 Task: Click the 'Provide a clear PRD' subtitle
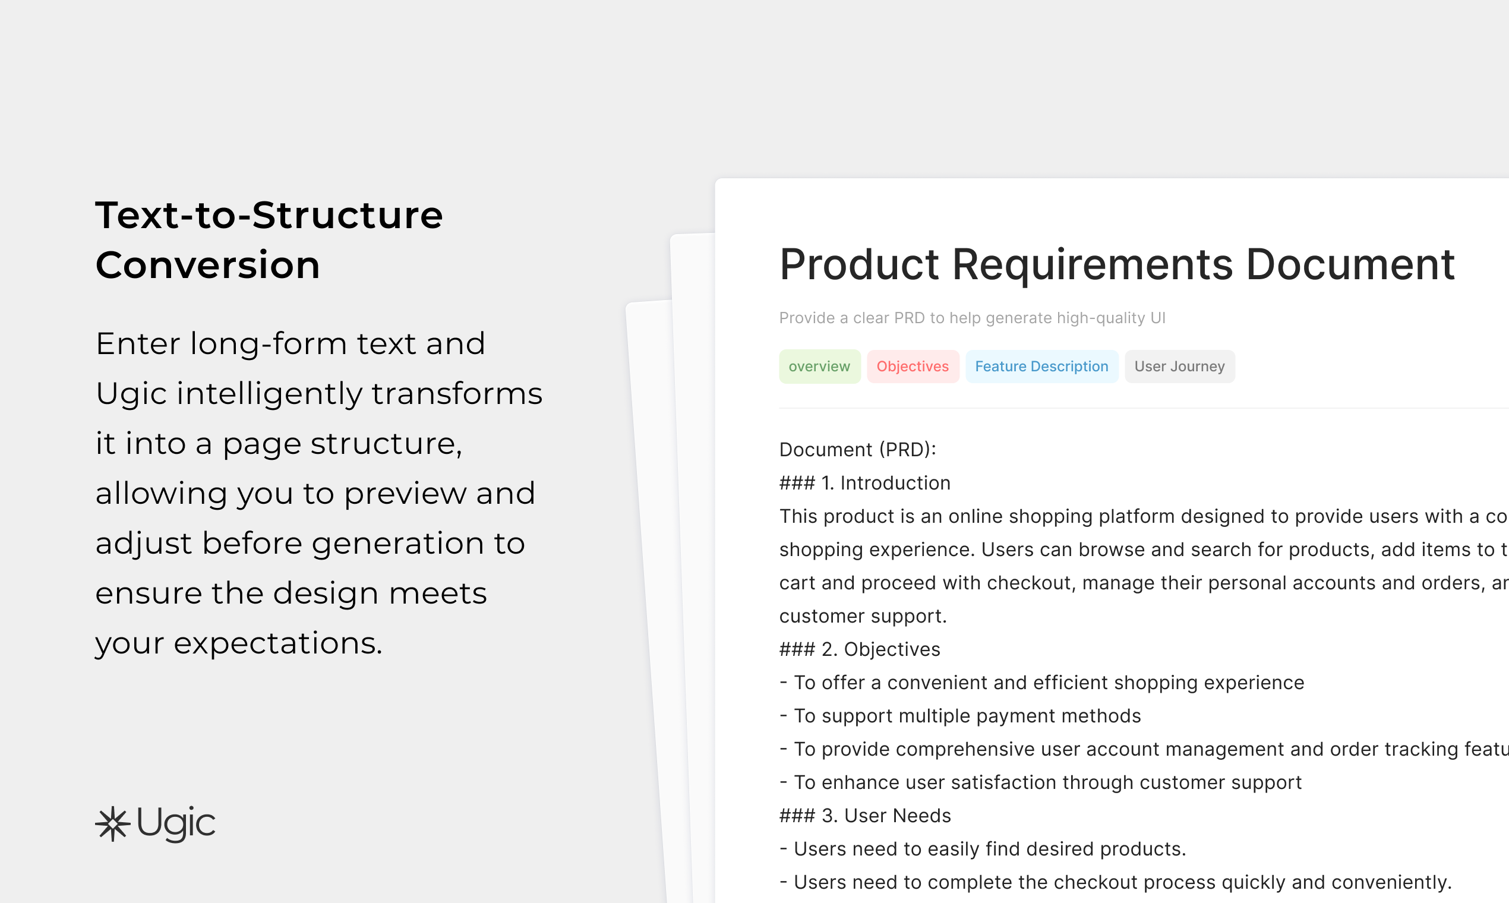(x=972, y=318)
